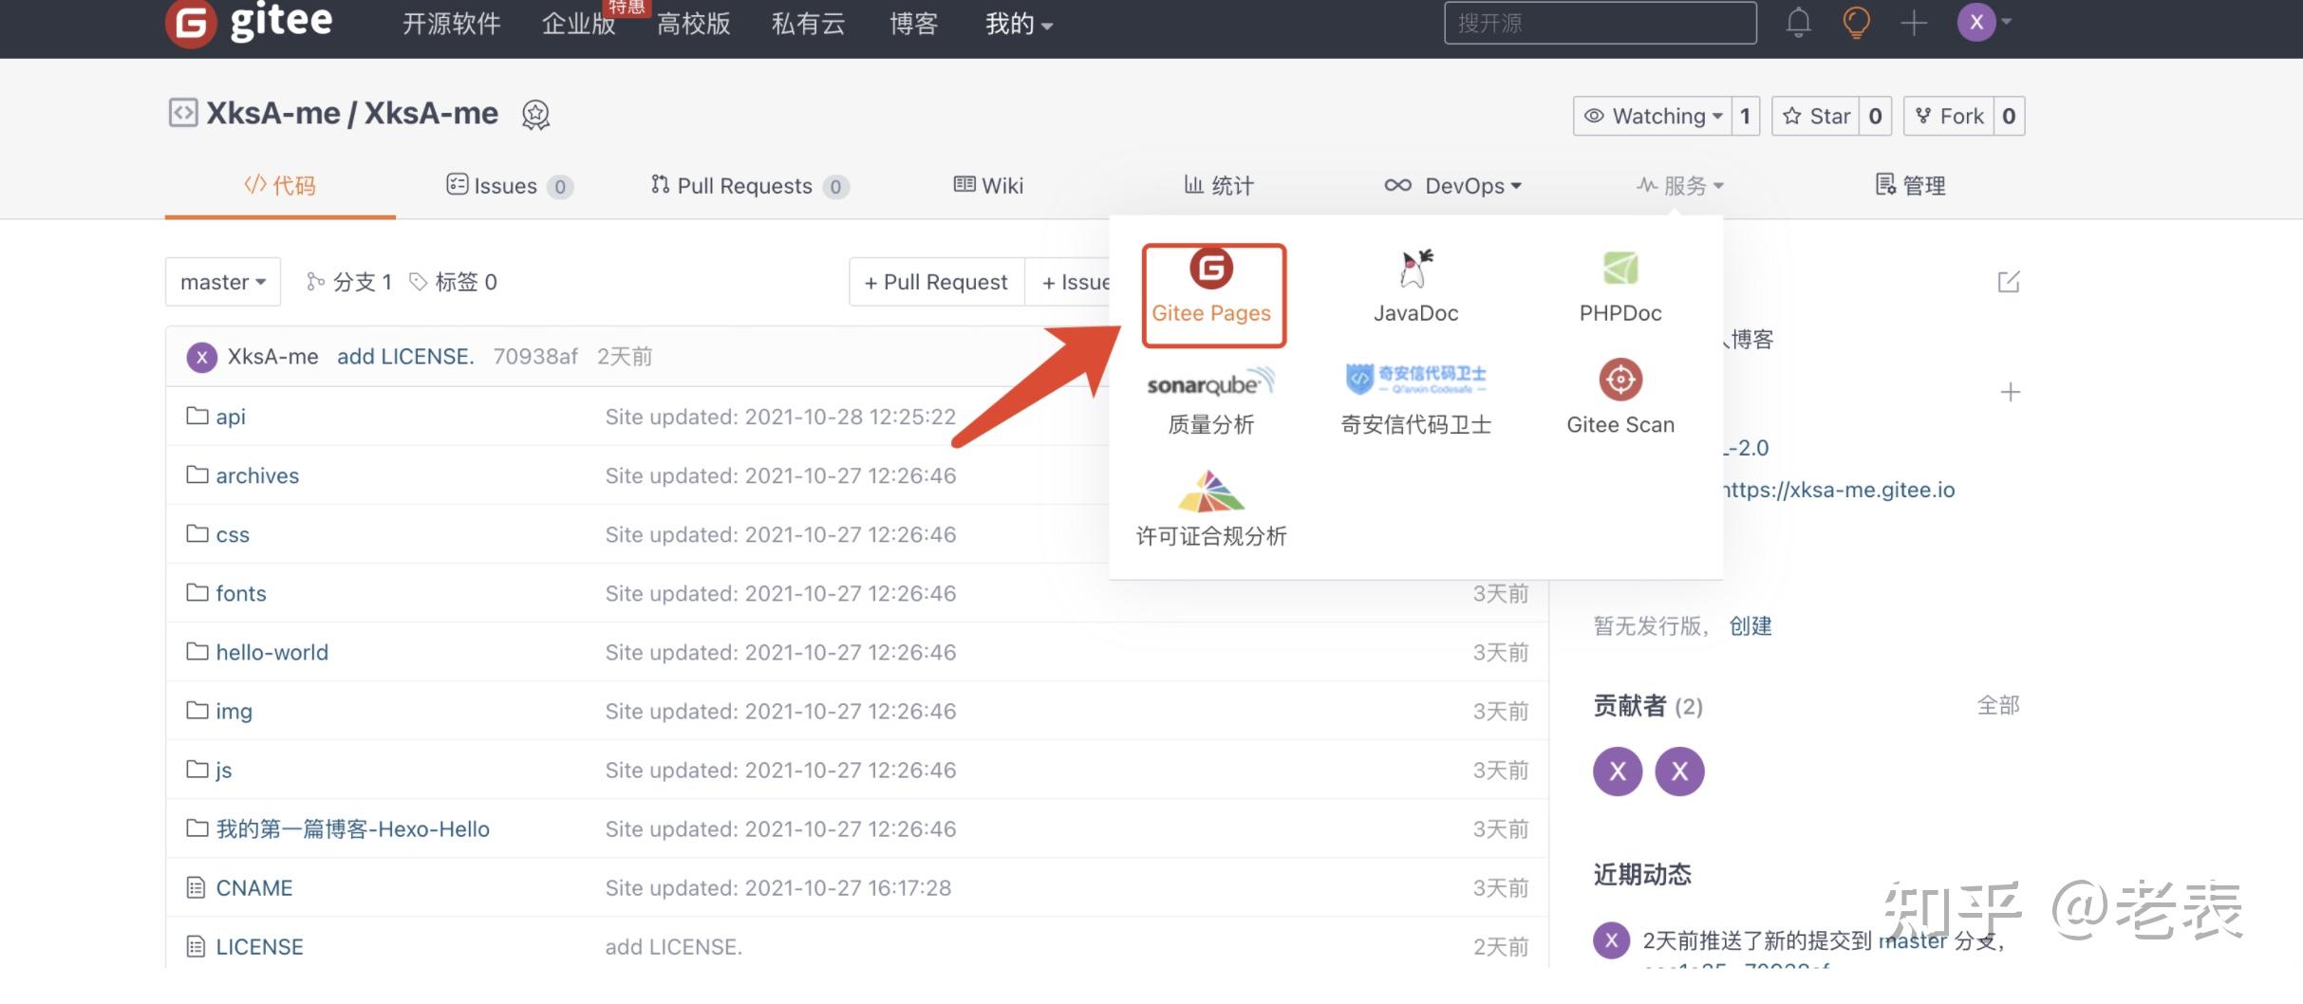Open the Watching dropdown
Image resolution: width=2303 pixels, height=1004 pixels.
1655,115
